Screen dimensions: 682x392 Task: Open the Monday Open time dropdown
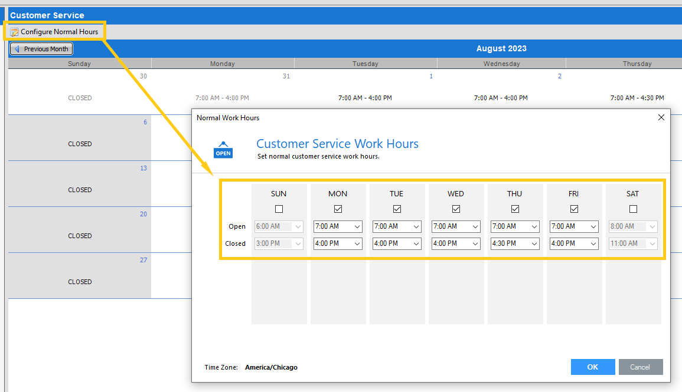338,226
